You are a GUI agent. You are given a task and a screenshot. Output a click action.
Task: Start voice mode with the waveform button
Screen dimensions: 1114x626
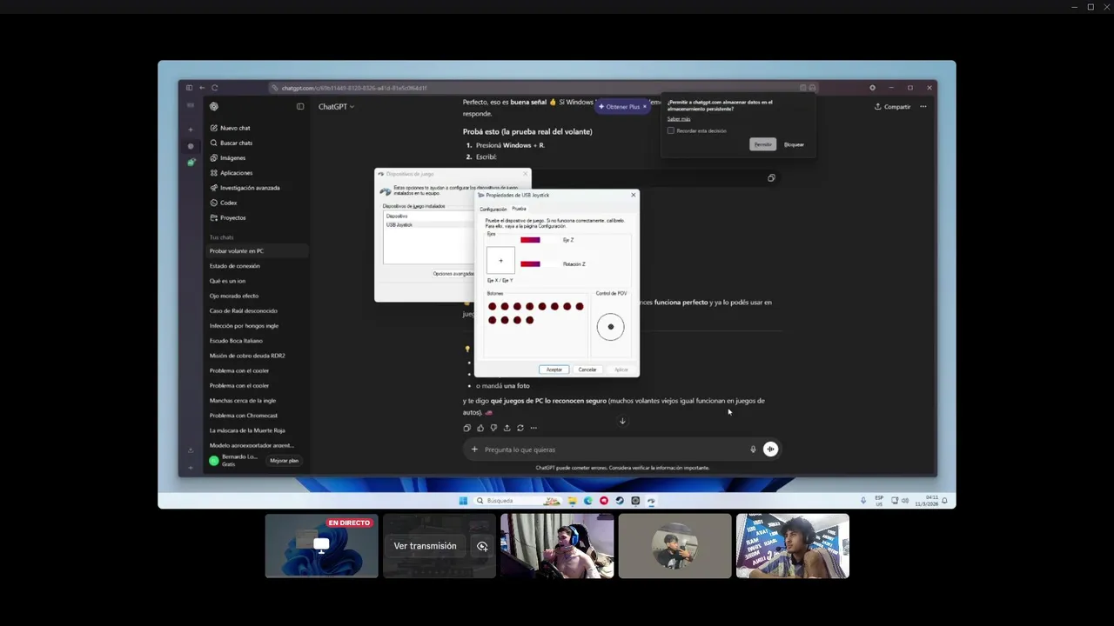pos(770,450)
